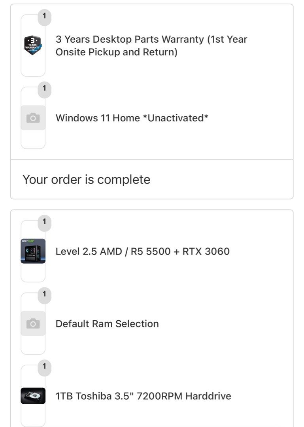Click the Default Ram quantity badge
The image size is (304, 427).
point(44,294)
